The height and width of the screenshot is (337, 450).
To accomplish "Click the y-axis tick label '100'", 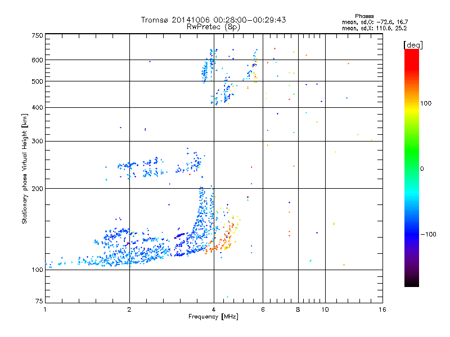I will 38,270.
